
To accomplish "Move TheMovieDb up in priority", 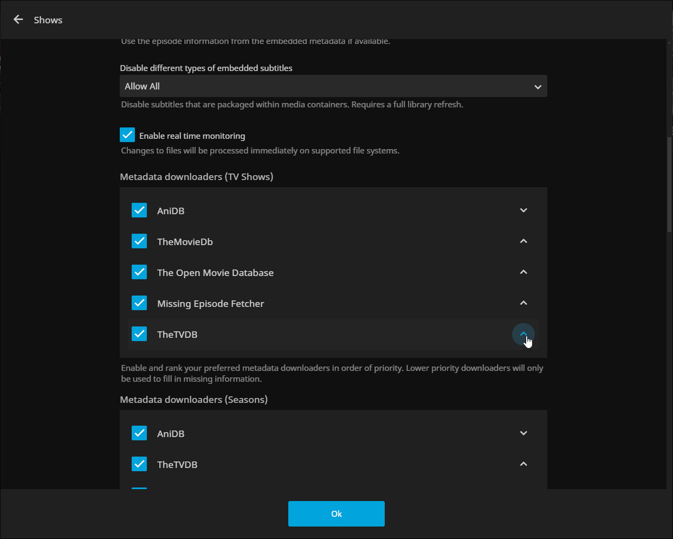I will coord(523,241).
